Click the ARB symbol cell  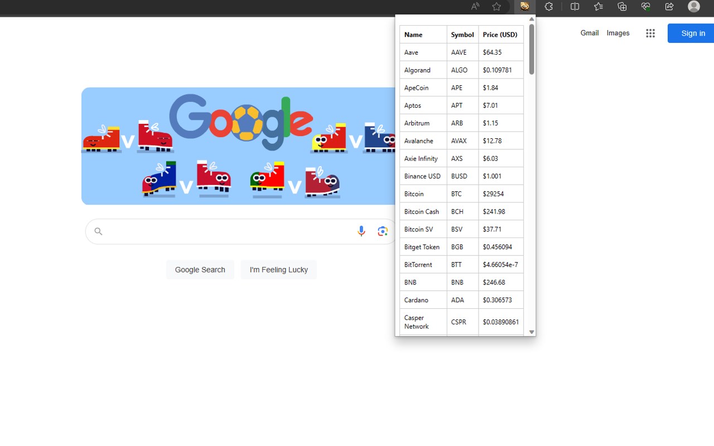click(462, 123)
